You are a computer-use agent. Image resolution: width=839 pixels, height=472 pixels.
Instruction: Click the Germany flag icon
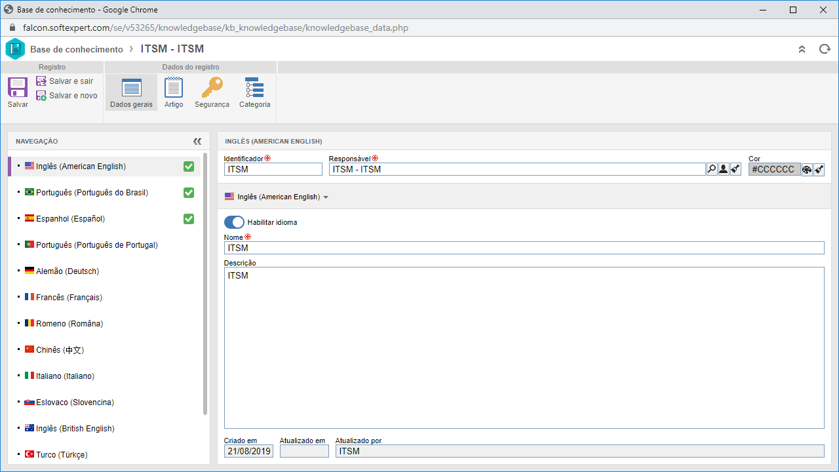point(29,271)
